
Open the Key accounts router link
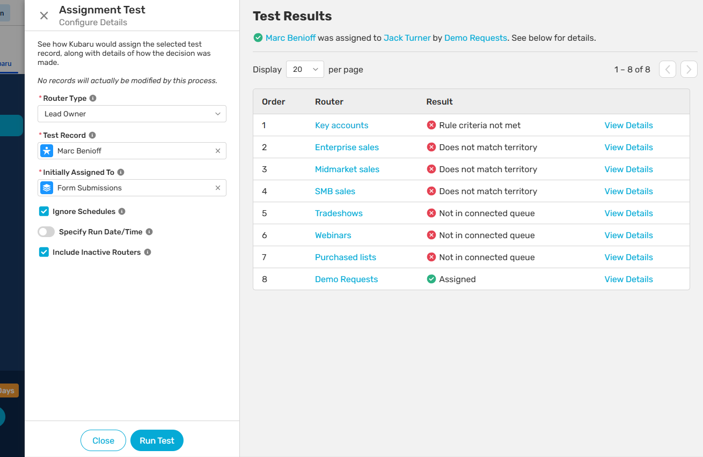341,126
